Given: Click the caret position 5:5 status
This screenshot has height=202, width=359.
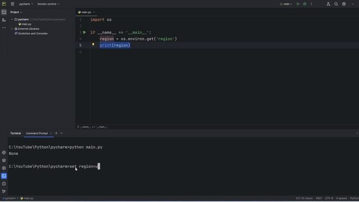Looking at the screenshot, I should pyautogui.click(x=304, y=198).
